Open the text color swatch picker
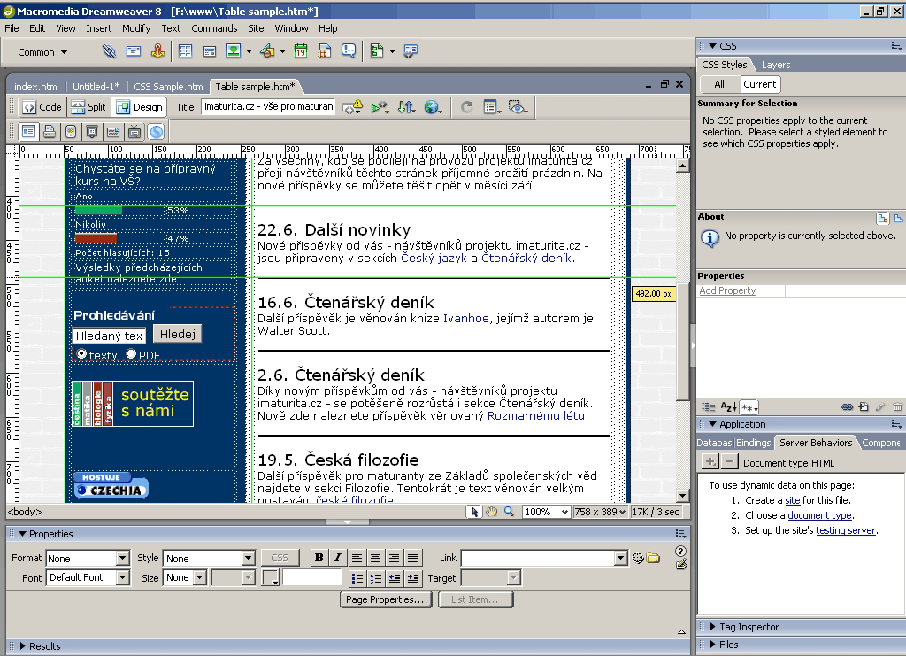906x657 pixels. 271,578
